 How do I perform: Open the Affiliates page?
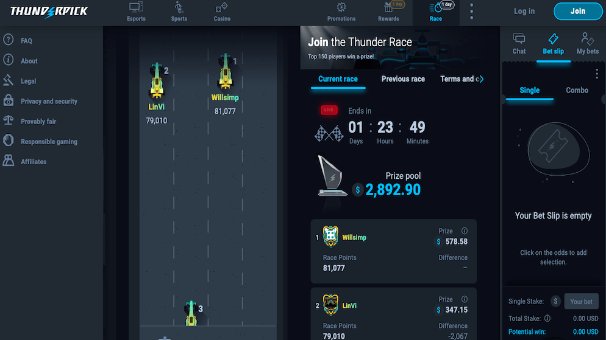34,162
